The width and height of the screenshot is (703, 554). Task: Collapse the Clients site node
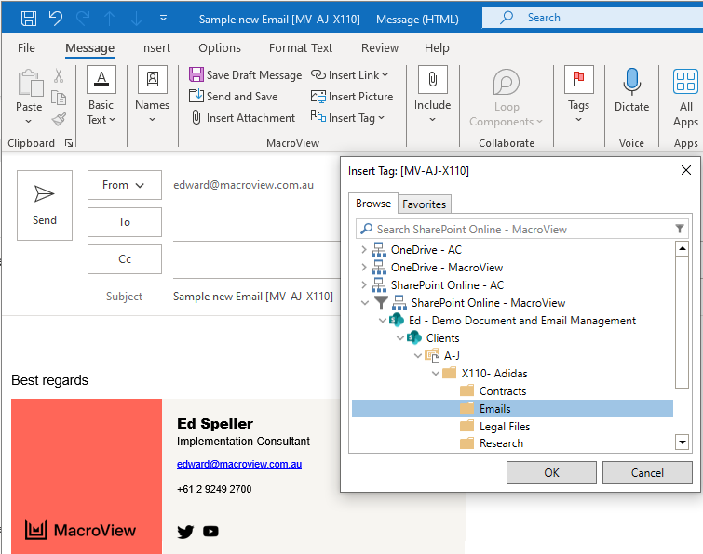[x=400, y=337]
